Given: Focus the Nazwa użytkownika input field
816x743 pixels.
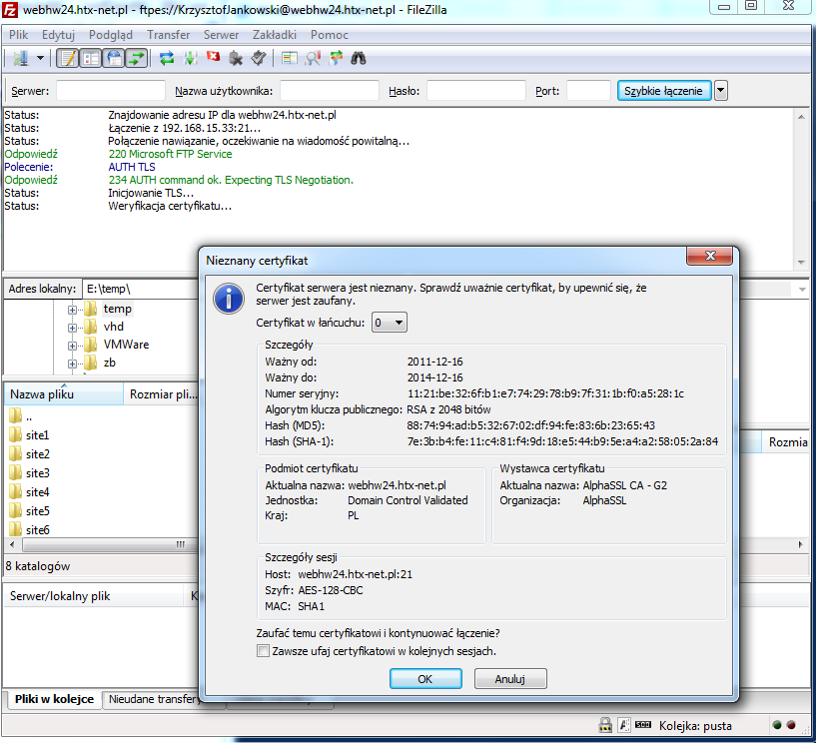Looking at the screenshot, I should (x=329, y=91).
